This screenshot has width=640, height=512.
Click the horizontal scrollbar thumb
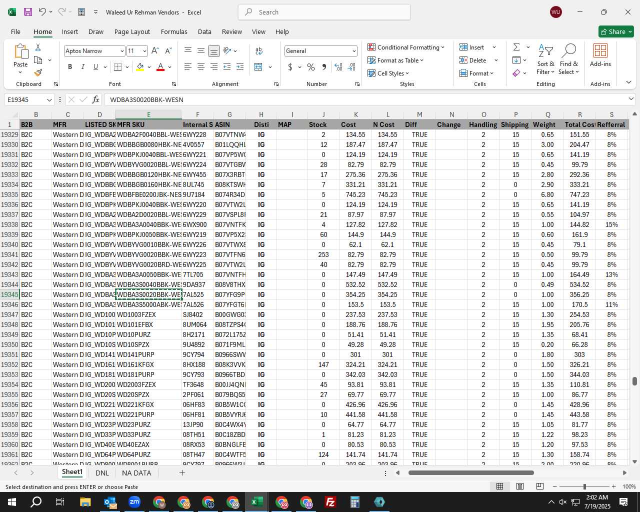click(471, 472)
